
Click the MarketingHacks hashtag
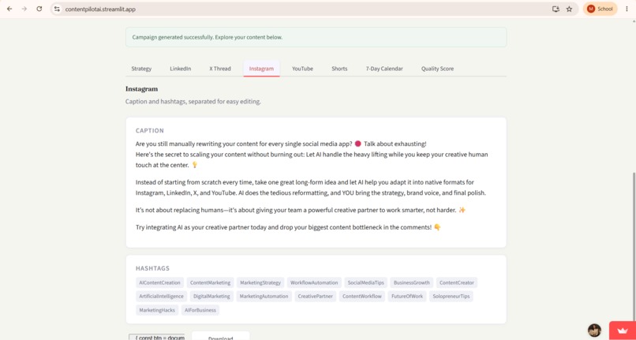pyautogui.click(x=157, y=310)
